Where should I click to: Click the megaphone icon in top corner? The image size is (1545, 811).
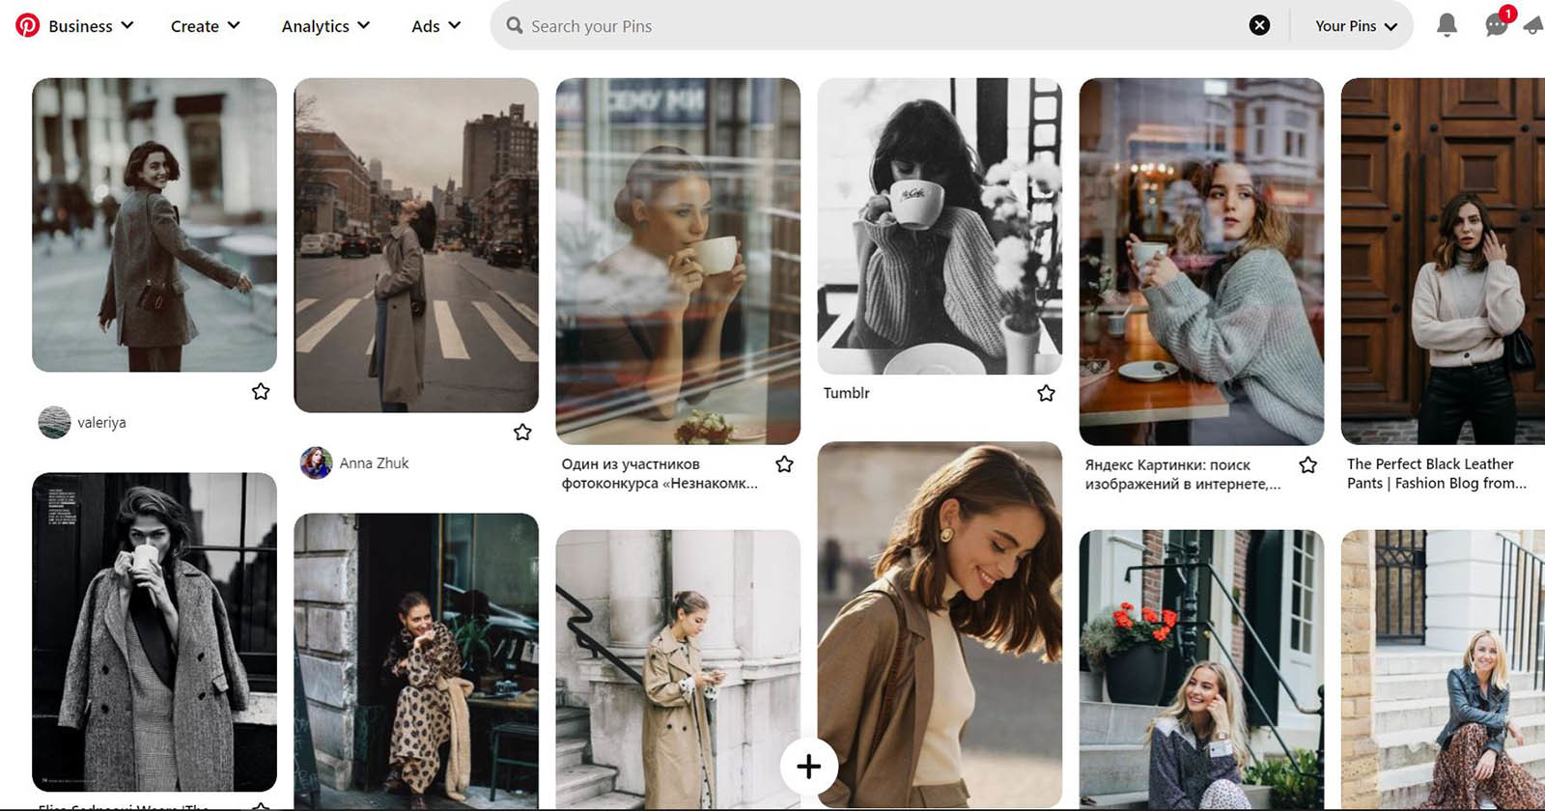[1533, 25]
